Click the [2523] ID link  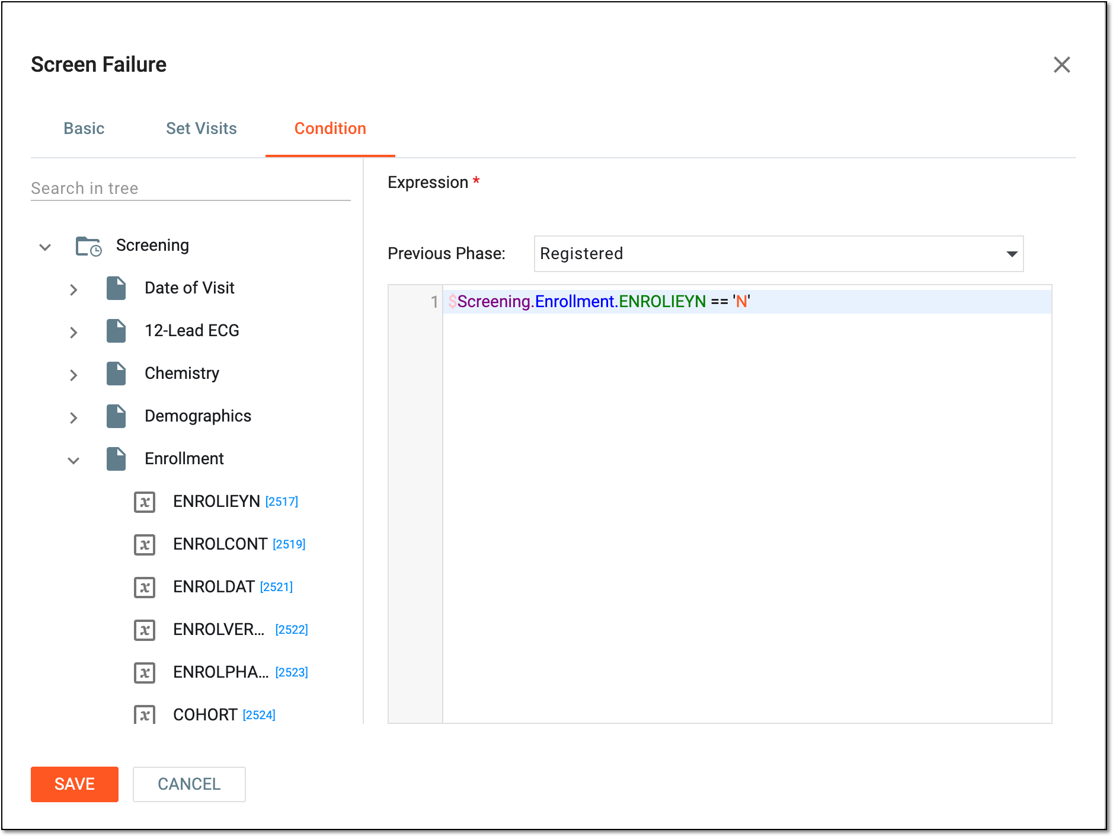tap(292, 673)
